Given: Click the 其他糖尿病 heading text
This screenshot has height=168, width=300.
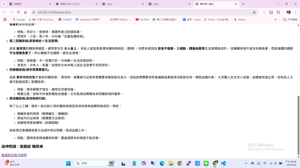Looking at the screenshot, I should (x=28, y=99).
